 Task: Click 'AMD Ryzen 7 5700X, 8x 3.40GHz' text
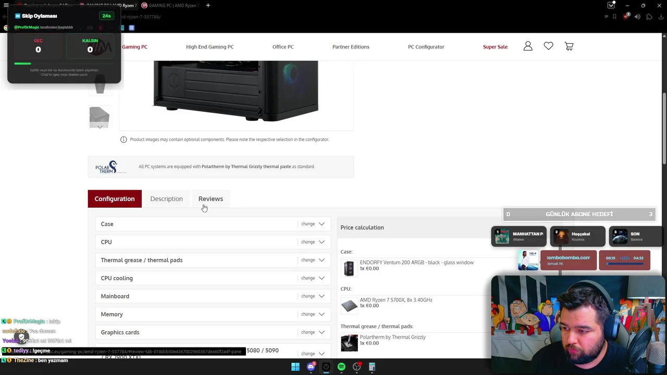[x=396, y=300]
